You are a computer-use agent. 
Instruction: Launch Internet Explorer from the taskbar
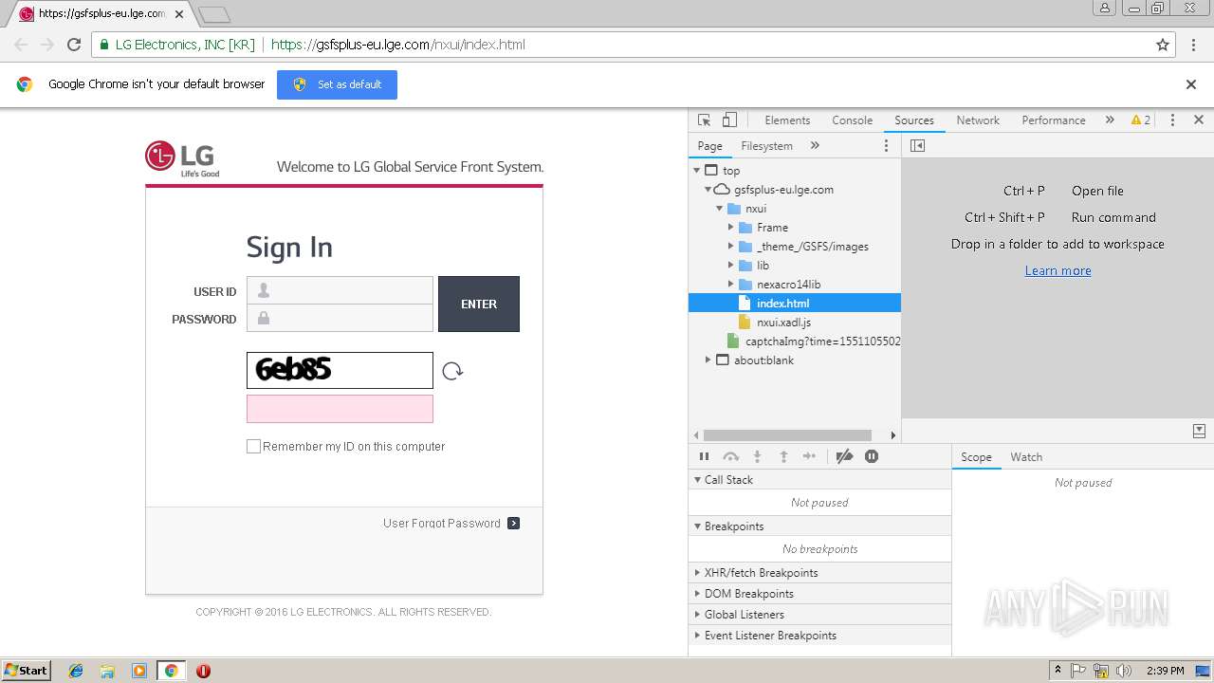[76, 671]
